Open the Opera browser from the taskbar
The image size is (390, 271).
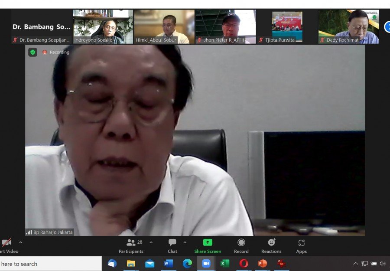[244, 263]
